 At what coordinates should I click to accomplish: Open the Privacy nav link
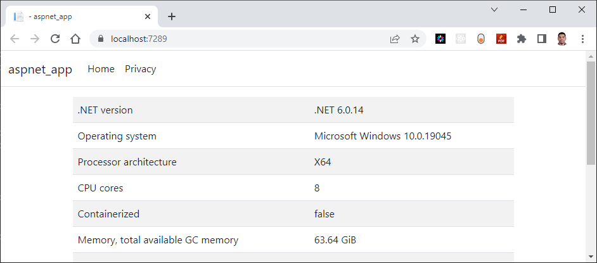point(141,69)
